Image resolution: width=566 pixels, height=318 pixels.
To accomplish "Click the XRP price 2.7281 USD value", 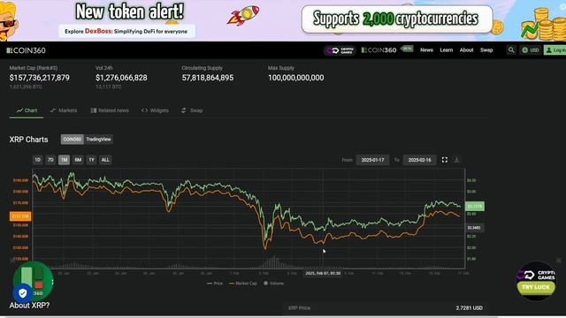I will 469,308.
